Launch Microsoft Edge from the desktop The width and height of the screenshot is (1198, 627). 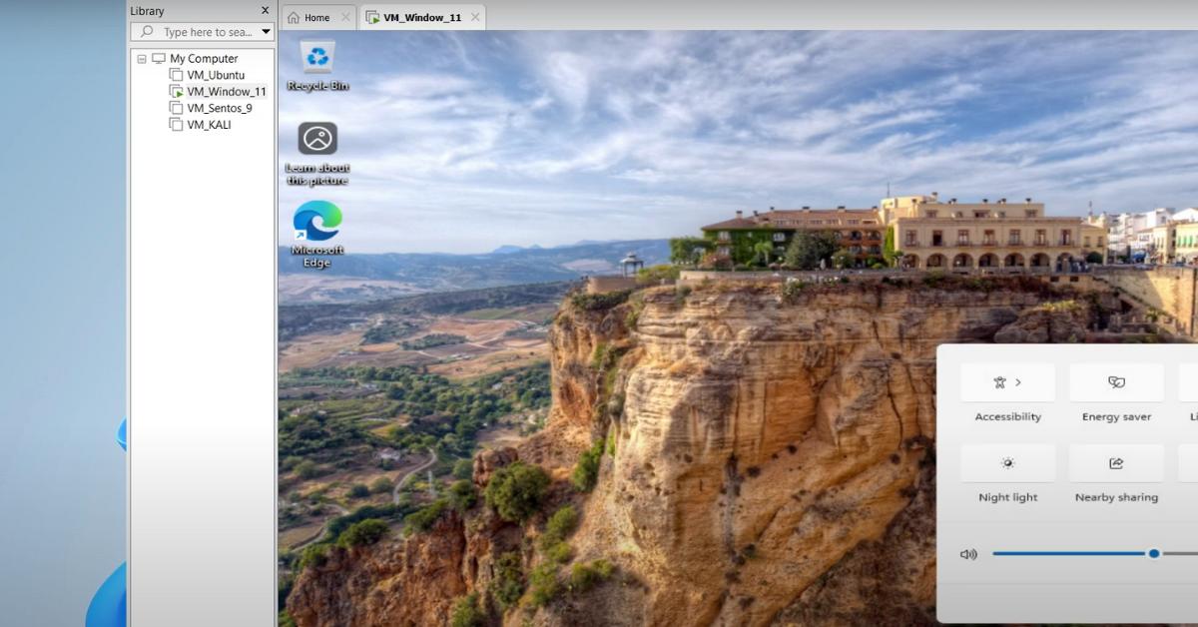tap(317, 235)
